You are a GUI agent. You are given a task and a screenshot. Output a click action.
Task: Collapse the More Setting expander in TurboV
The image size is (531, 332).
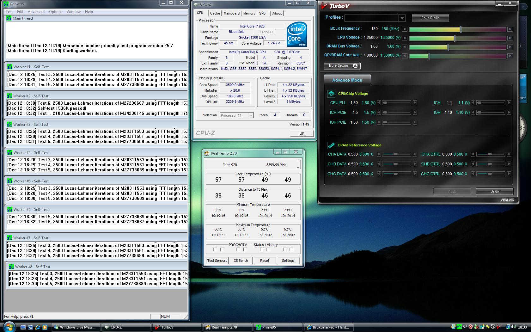tap(342, 66)
